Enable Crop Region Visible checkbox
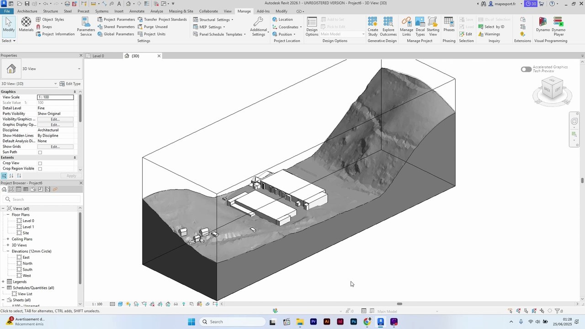The image size is (585, 329). click(40, 169)
